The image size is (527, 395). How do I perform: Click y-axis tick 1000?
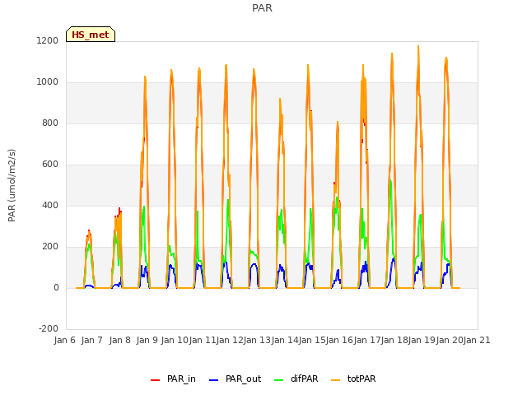point(48,82)
